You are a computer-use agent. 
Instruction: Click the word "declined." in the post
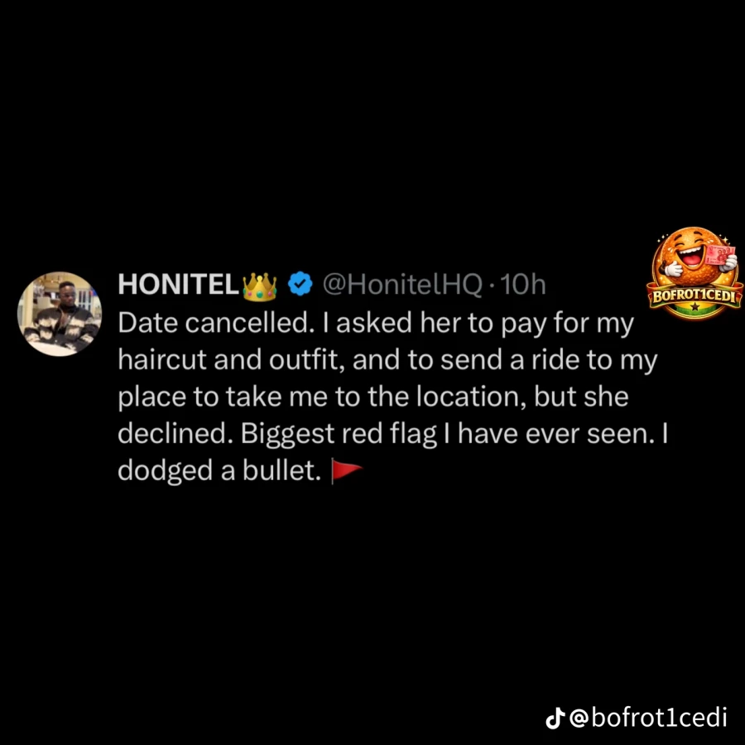click(175, 434)
